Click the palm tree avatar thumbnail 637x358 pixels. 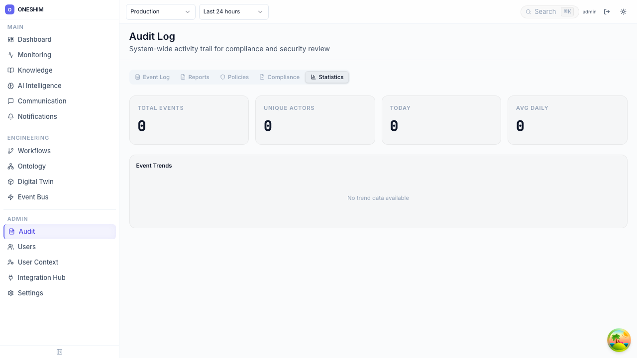click(619, 340)
